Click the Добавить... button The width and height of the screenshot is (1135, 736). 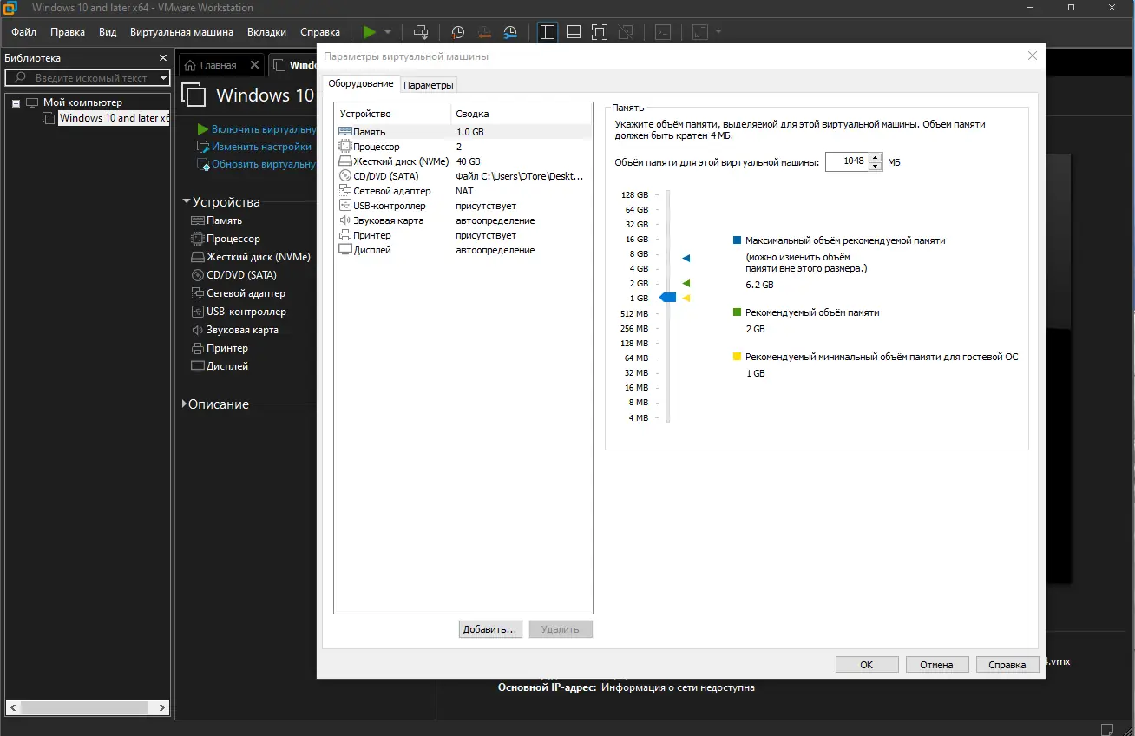490,629
